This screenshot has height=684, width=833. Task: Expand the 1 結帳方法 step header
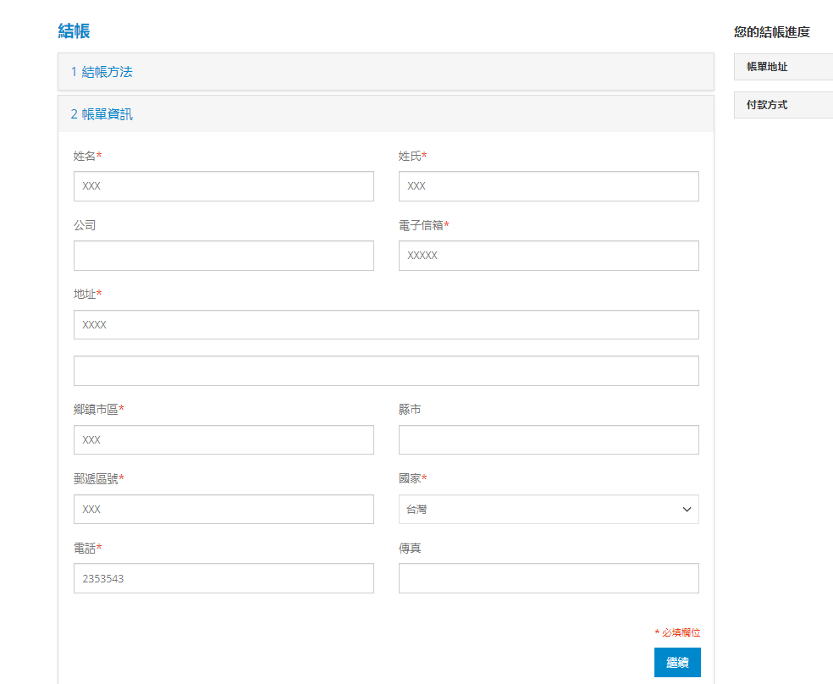(386, 72)
